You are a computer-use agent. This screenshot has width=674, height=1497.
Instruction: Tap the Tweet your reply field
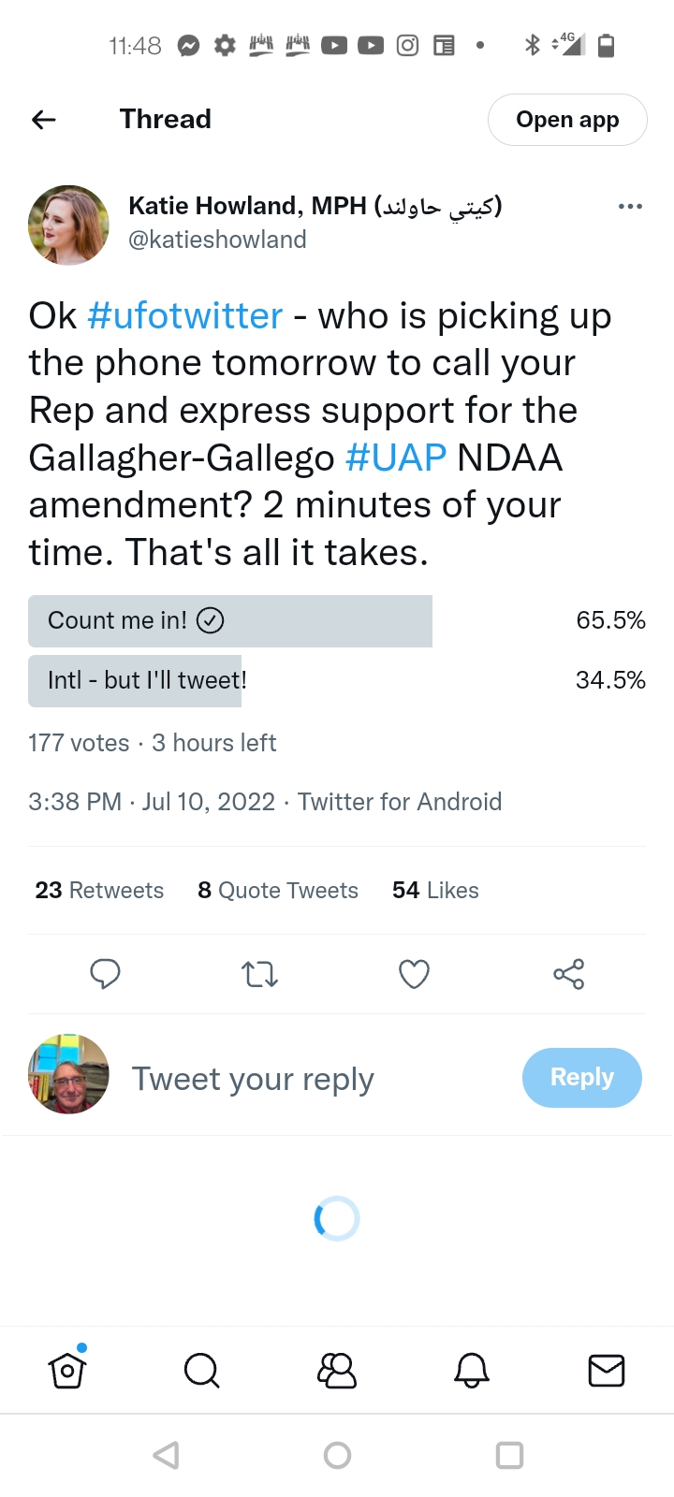click(253, 1079)
